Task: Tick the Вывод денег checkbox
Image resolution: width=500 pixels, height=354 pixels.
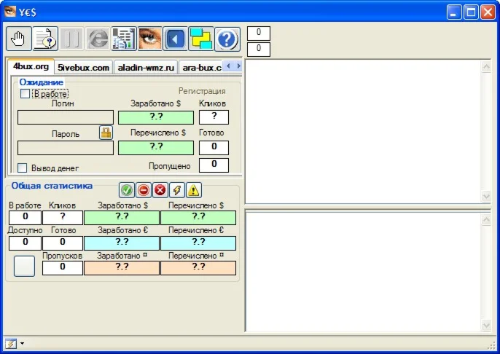Action: click(22, 168)
